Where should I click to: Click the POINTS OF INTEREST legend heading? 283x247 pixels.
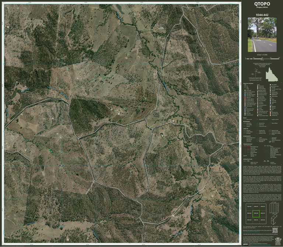point(248,84)
